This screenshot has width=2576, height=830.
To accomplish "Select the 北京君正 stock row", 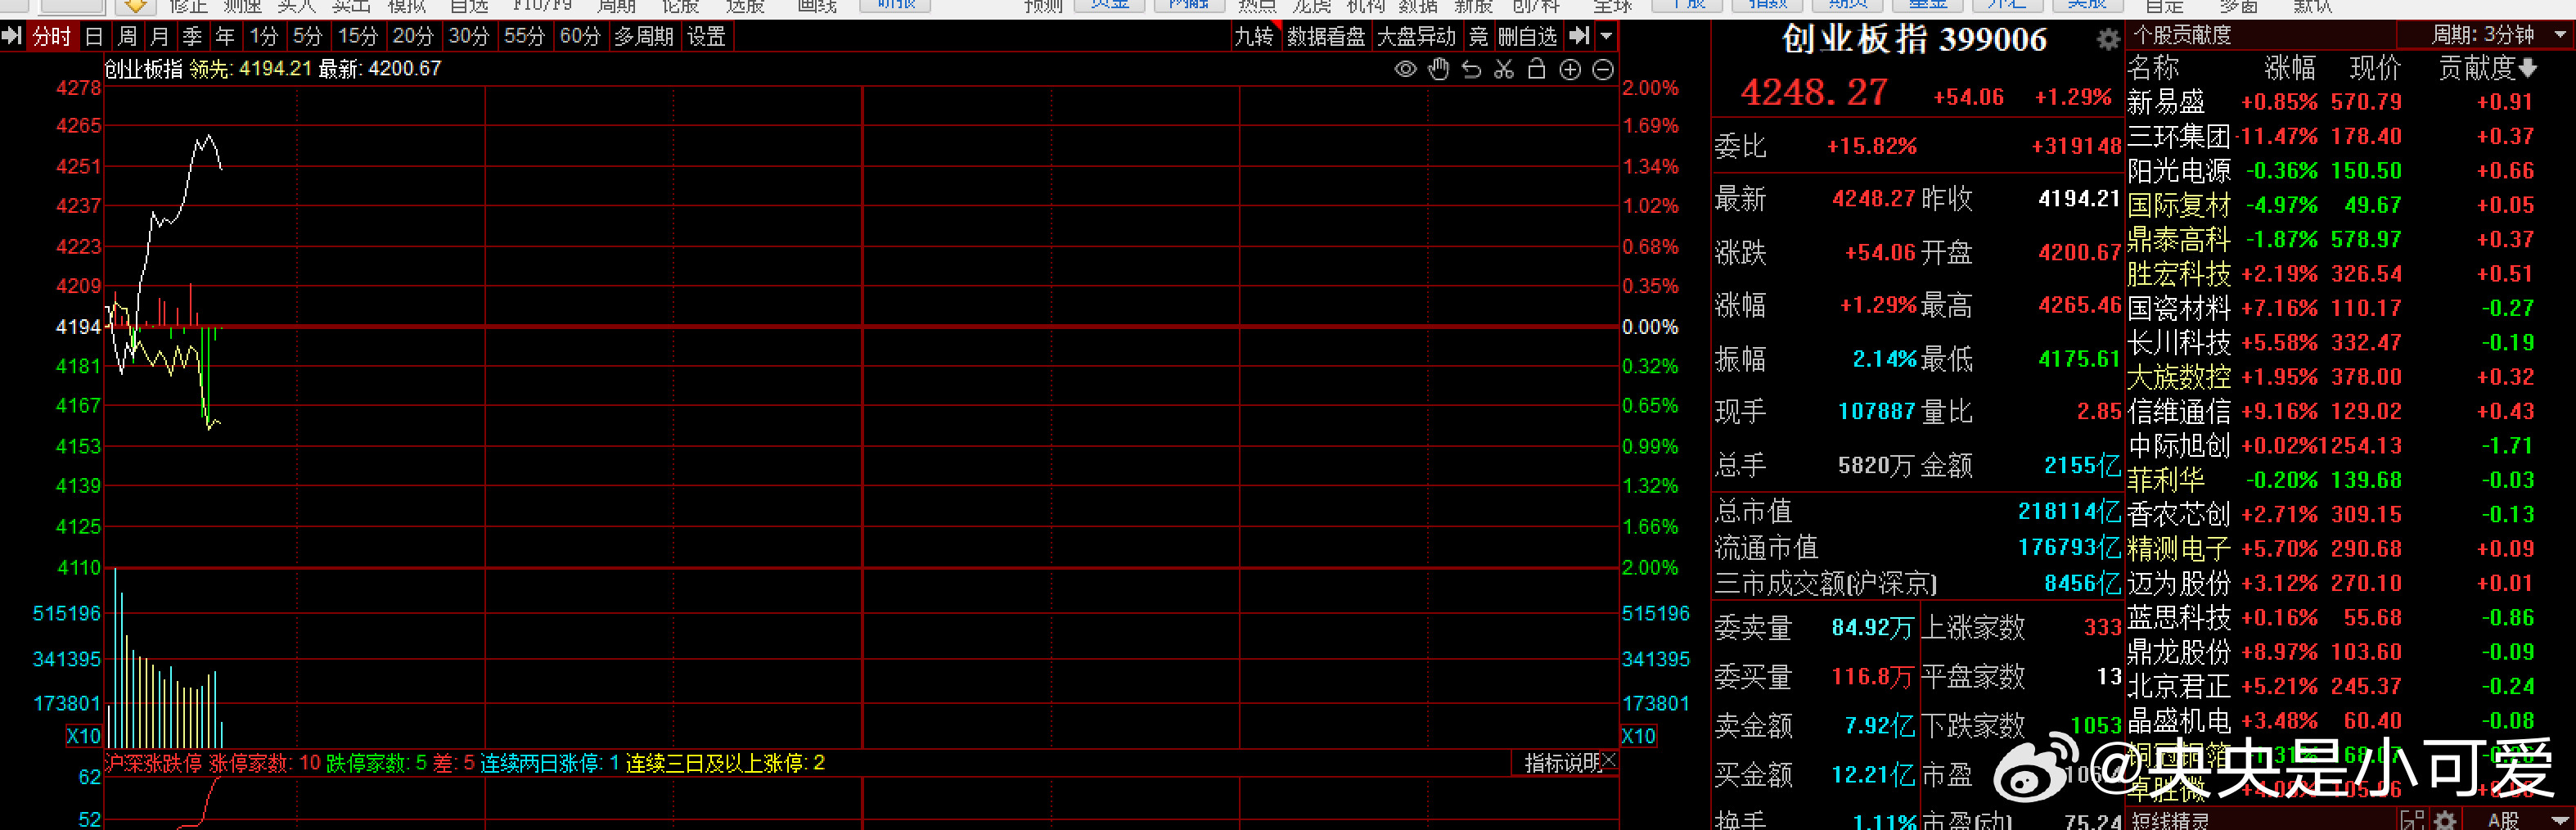I will 2350,686.
